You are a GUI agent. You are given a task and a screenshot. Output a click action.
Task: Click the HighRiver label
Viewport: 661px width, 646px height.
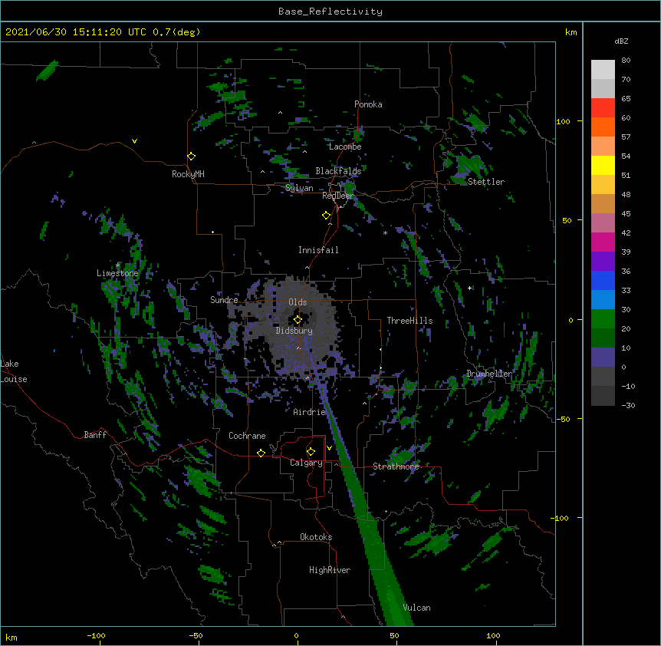(330, 570)
